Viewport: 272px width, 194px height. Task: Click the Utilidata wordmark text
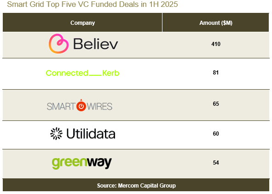91,134
